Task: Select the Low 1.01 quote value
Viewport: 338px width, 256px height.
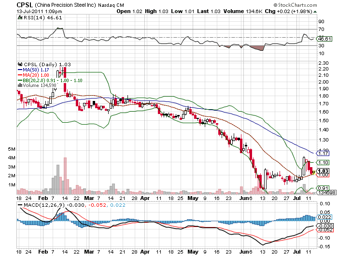Action: pos(183,12)
